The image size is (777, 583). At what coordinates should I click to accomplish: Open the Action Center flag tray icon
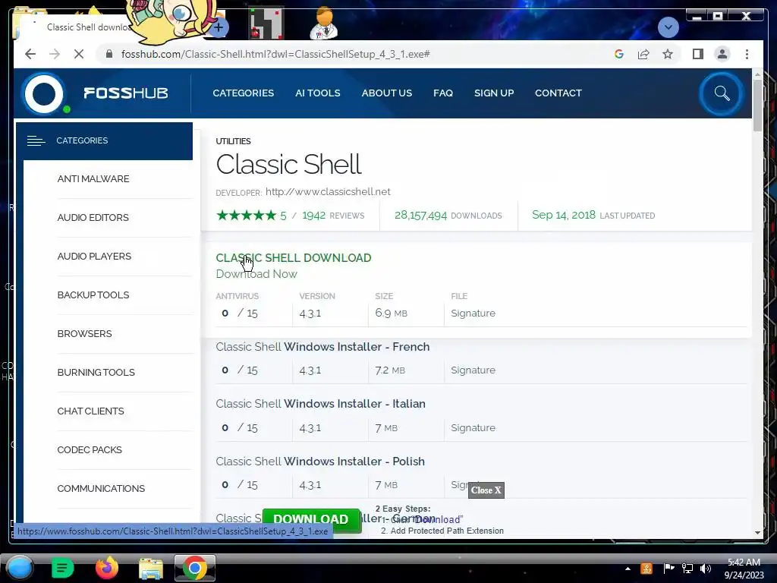[x=669, y=569]
